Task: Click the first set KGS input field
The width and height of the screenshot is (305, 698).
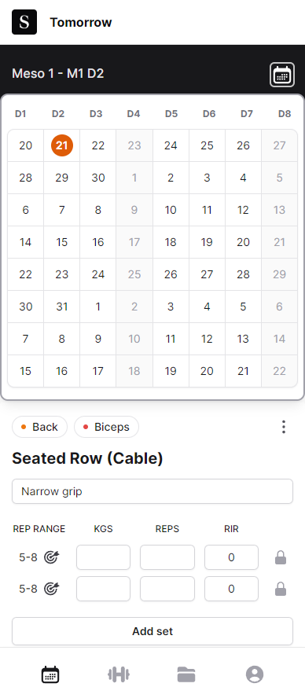Action: click(103, 557)
